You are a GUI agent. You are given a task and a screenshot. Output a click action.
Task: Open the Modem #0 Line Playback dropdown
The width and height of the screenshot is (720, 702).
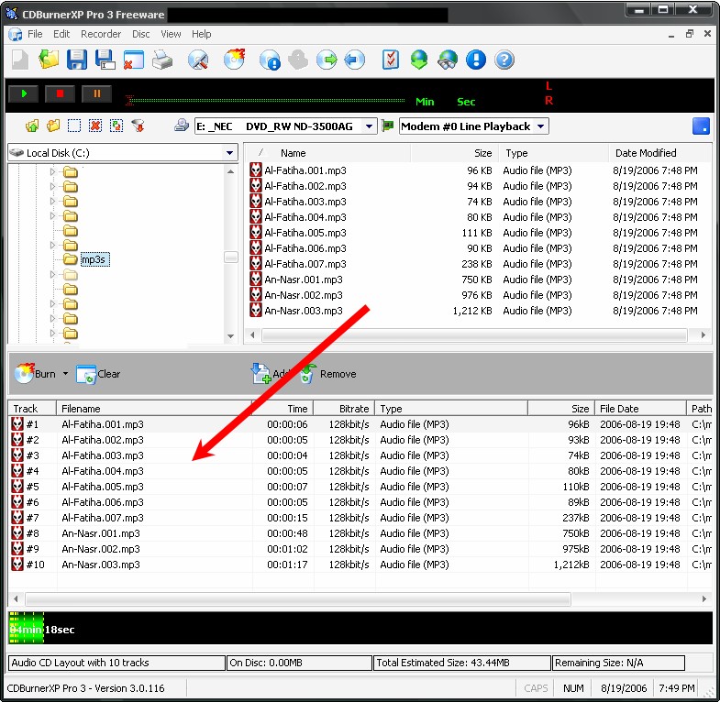[x=541, y=126]
